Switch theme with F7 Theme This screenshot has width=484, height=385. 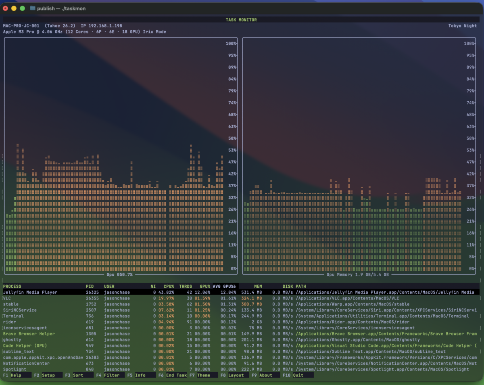(203, 375)
